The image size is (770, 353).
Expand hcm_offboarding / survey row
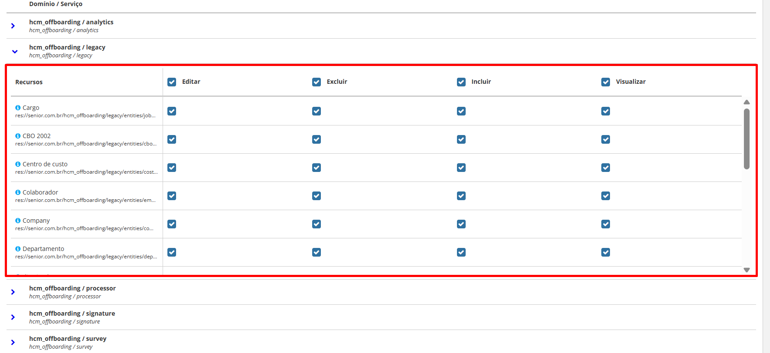13,343
